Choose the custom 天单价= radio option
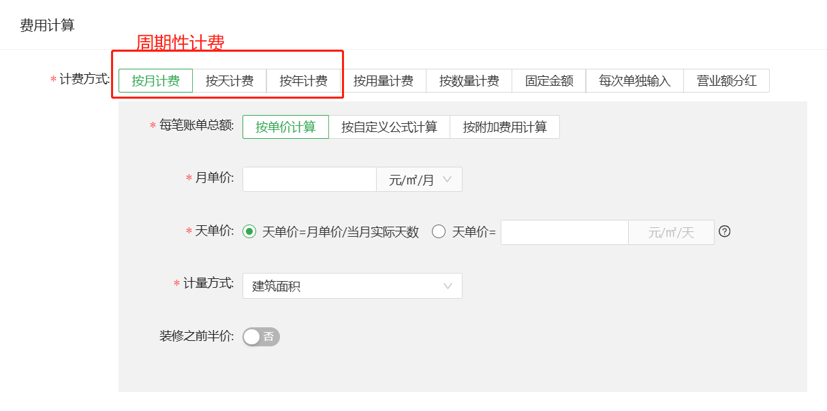 tap(439, 231)
